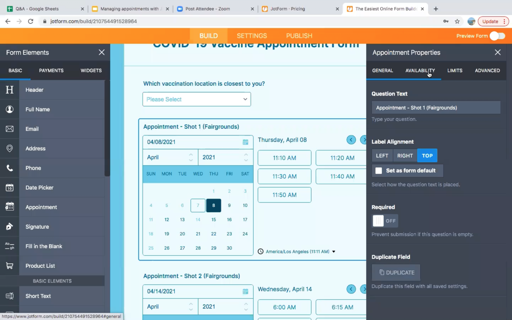Open the Settings tab in orange bar
Screen dimensions: 512x320
click(x=252, y=36)
